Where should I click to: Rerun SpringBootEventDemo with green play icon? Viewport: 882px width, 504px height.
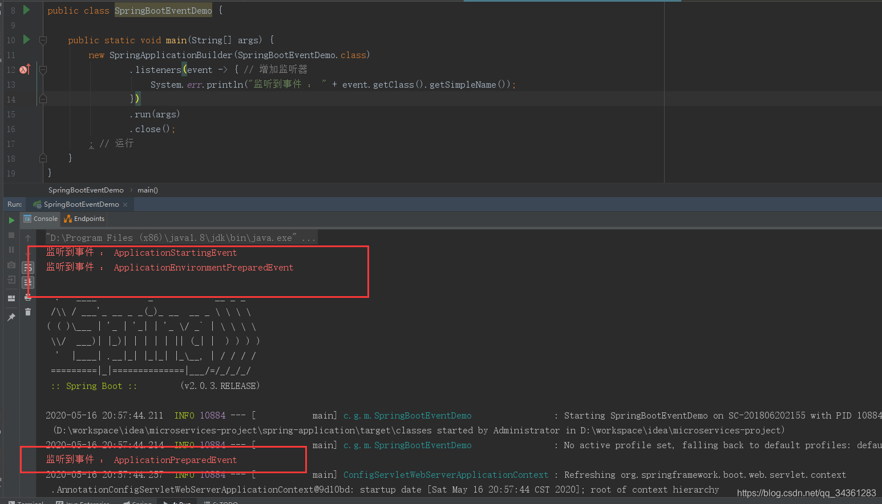[x=11, y=220]
